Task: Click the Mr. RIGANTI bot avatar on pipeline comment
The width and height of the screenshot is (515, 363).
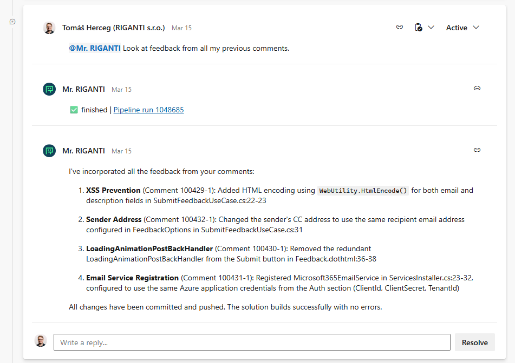Action: (x=49, y=89)
